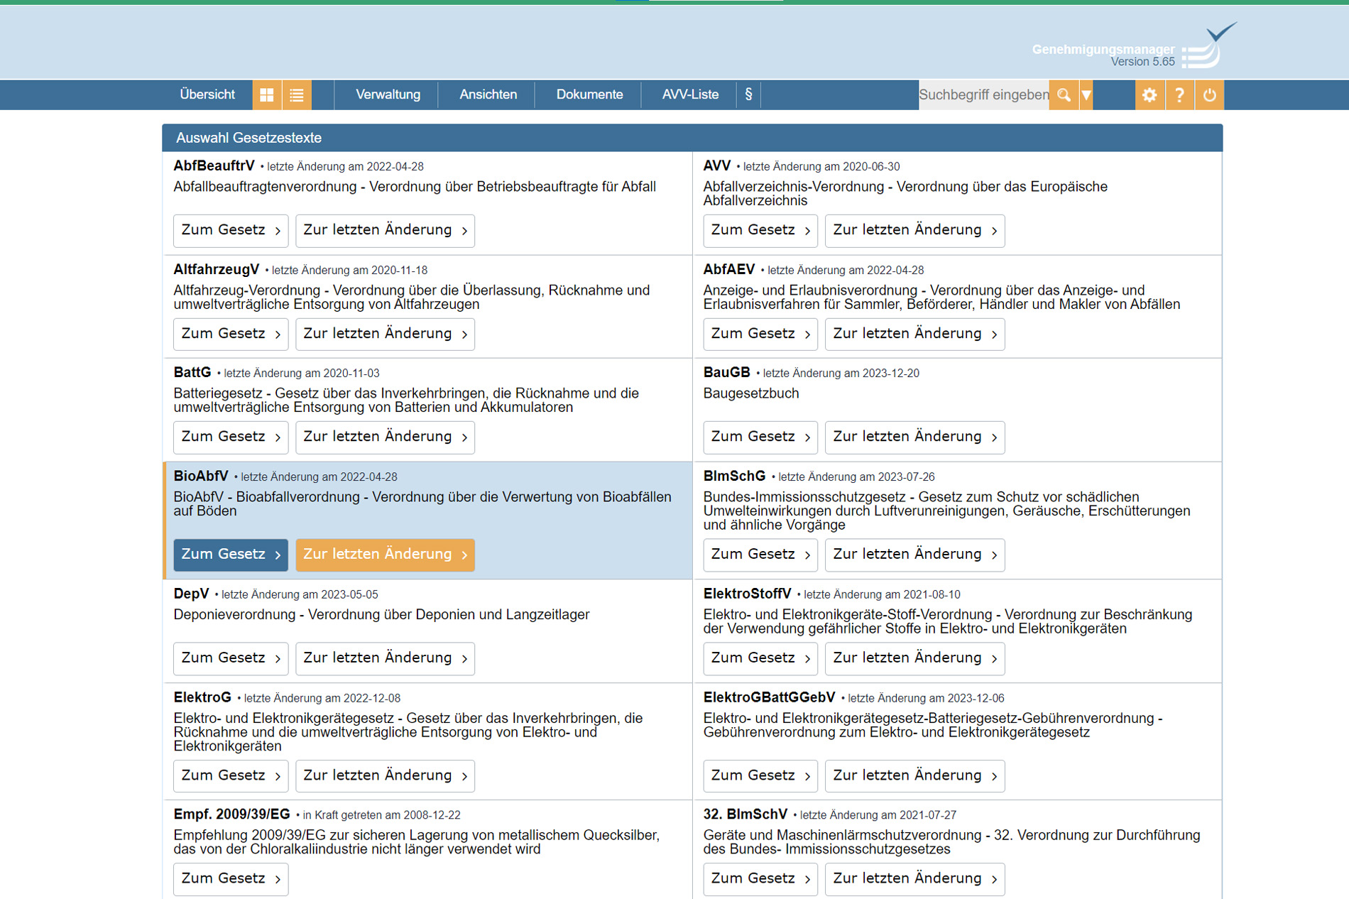Viewport: 1349px width, 899px height.
Task: Open Zum Gesetz for BauGB
Action: pos(760,437)
